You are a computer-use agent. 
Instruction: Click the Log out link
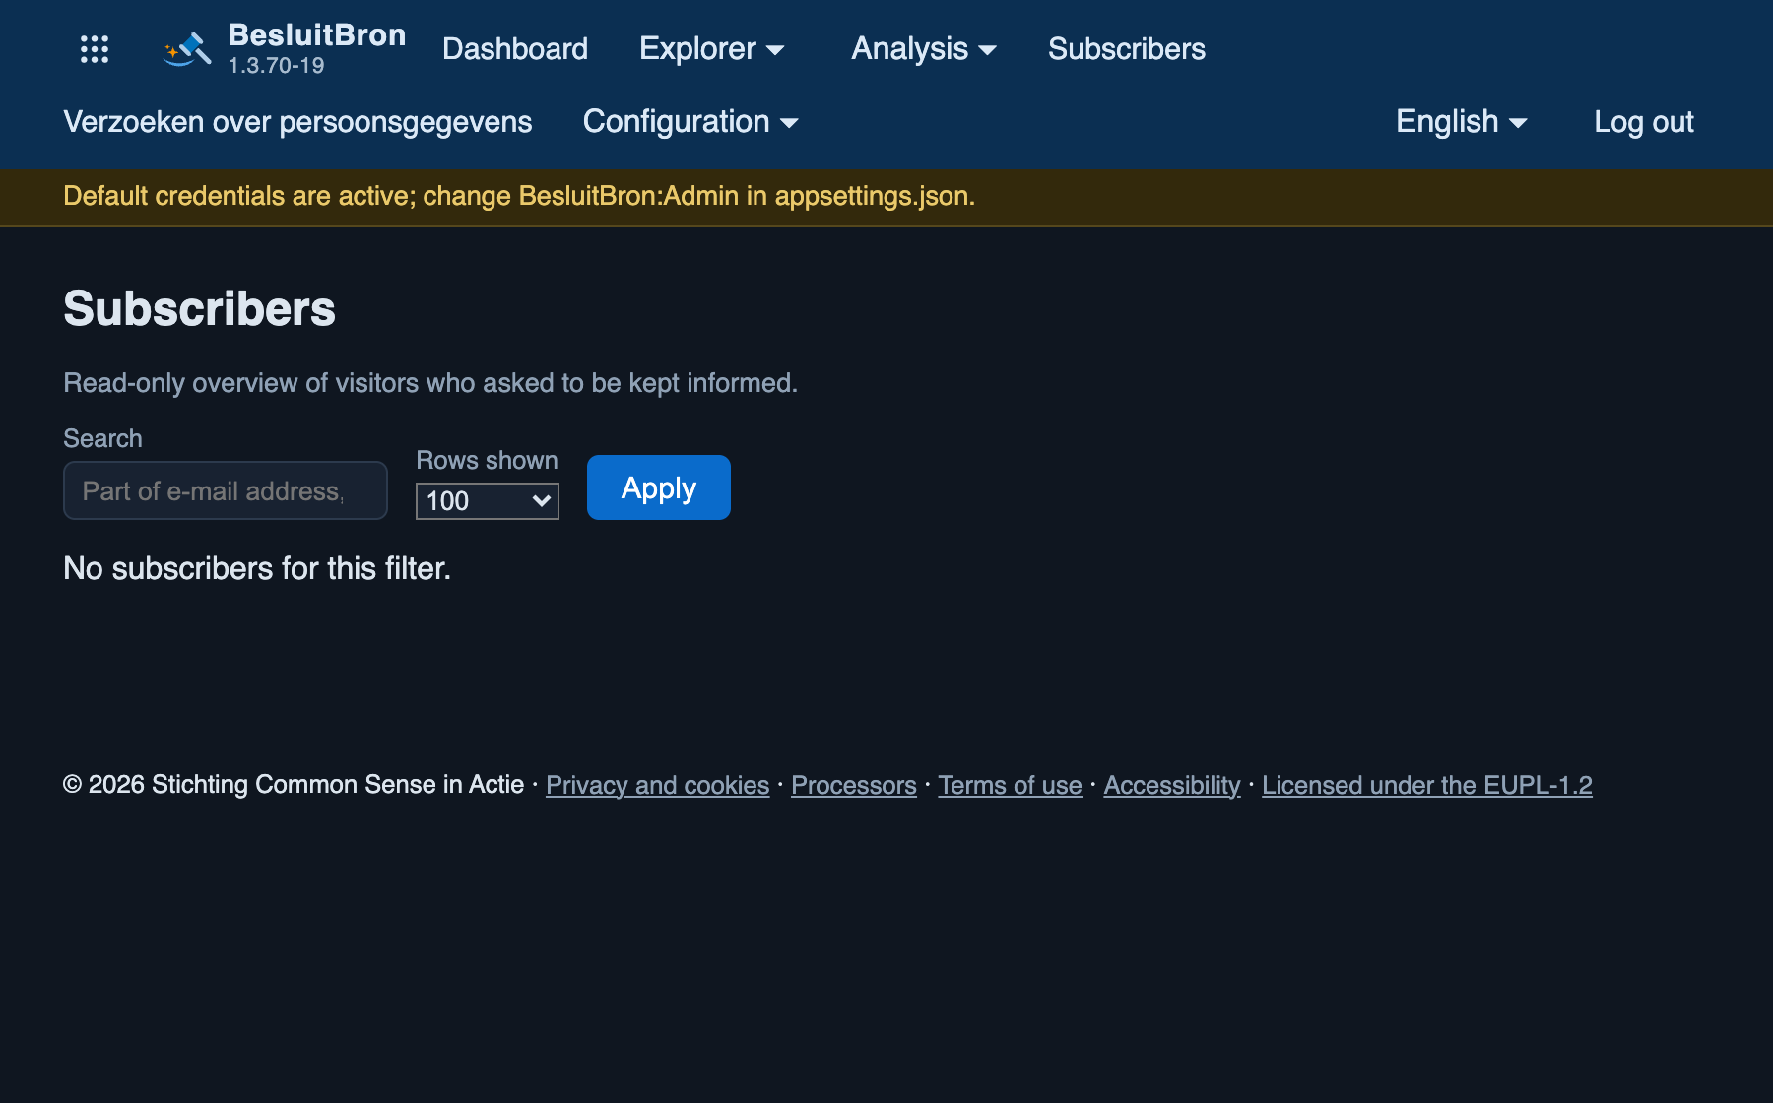pyautogui.click(x=1644, y=122)
